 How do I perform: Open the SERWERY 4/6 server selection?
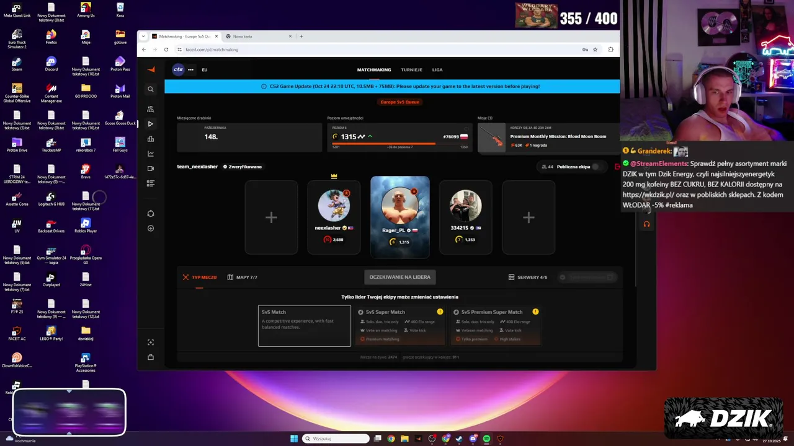[x=528, y=278]
